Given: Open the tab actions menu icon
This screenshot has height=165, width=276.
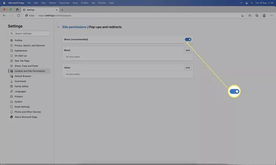Looking at the screenshot, I should click(17, 10).
